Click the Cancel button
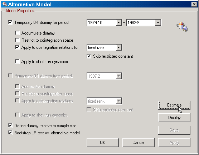Image resolution: width=199 pixels, height=155 pixels. (x=139, y=143)
